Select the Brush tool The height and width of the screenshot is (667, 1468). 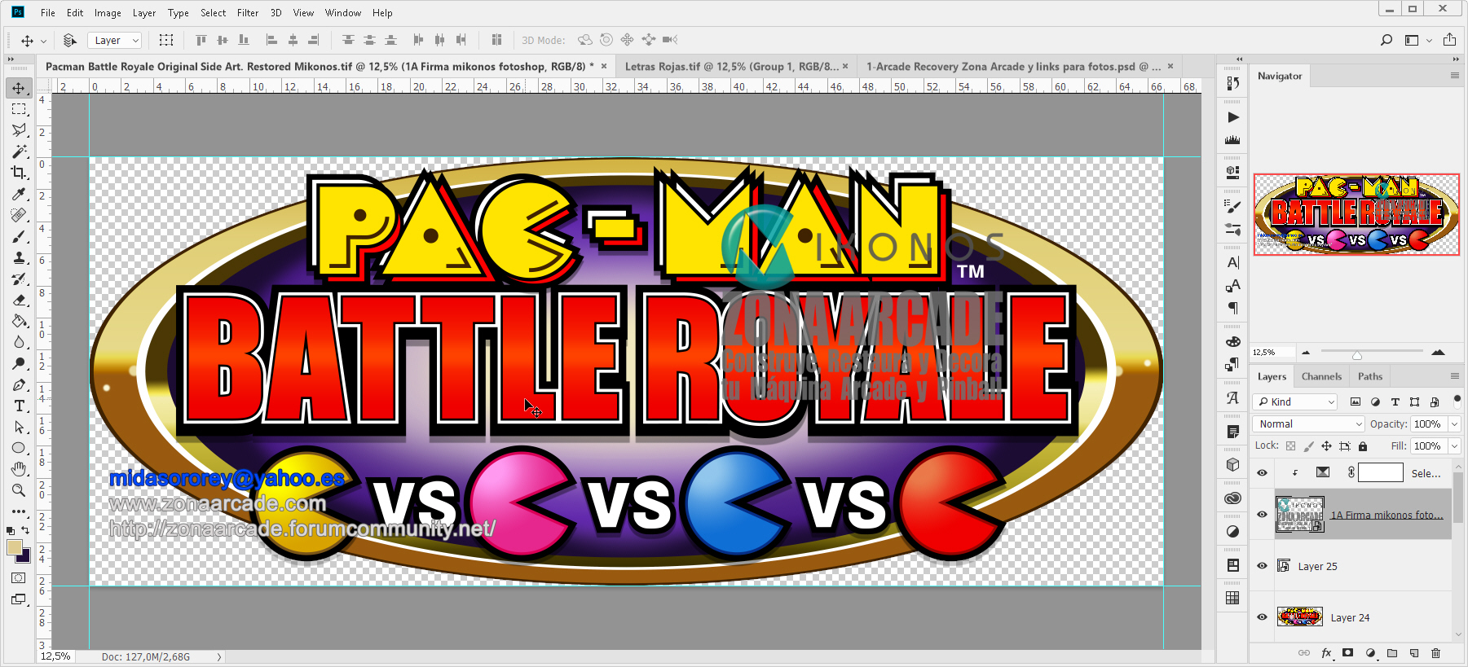[x=19, y=236]
